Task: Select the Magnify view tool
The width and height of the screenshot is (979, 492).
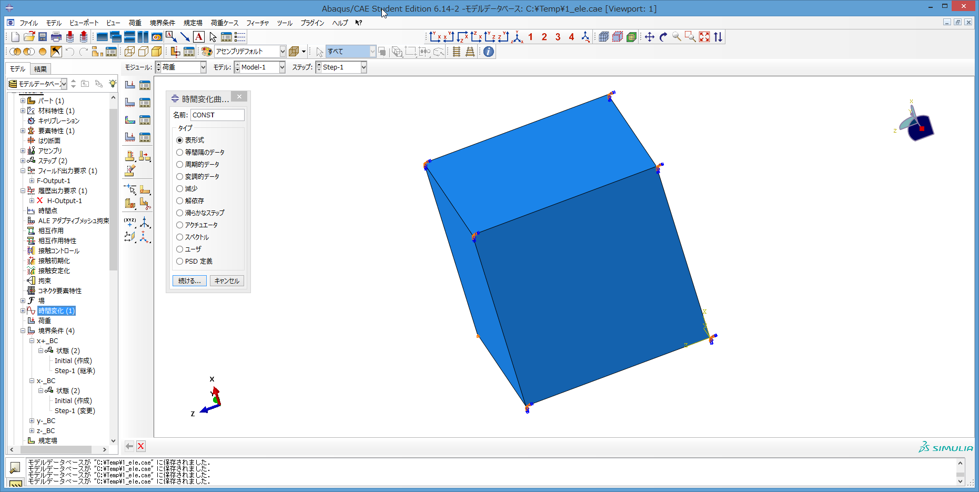Action: [x=677, y=37]
